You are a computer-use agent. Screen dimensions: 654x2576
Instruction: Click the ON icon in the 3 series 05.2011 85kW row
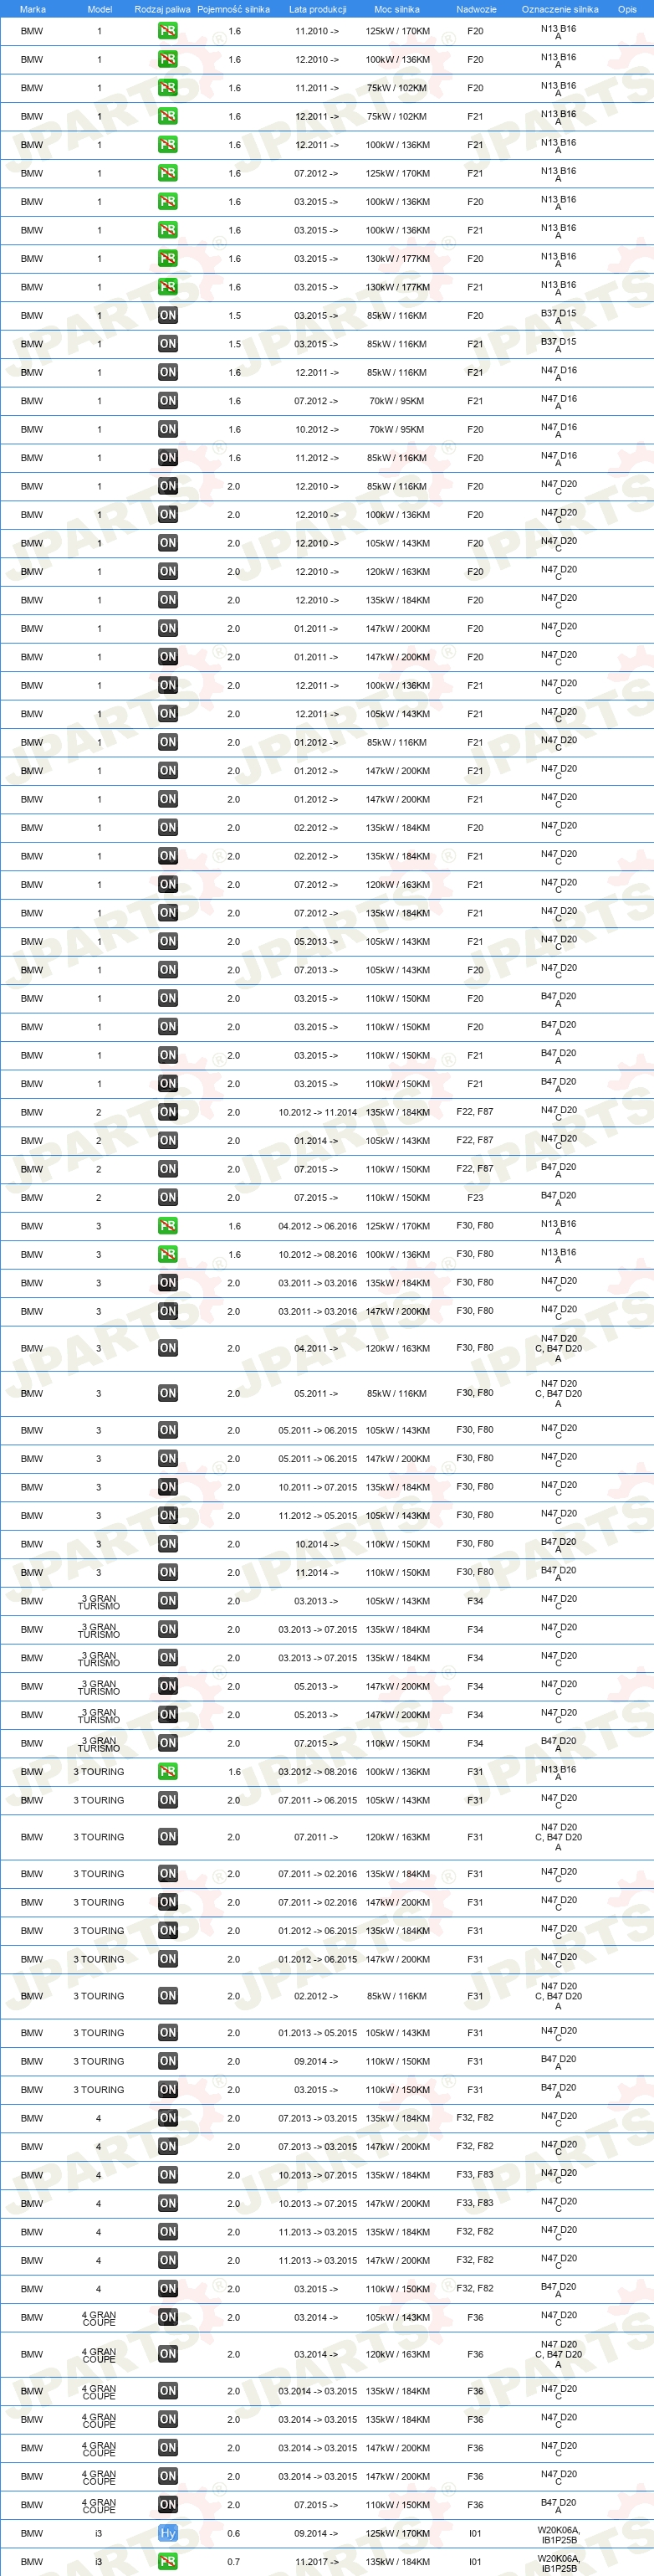tap(168, 1393)
